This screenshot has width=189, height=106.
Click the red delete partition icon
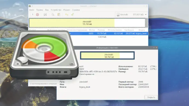click(38, 14)
